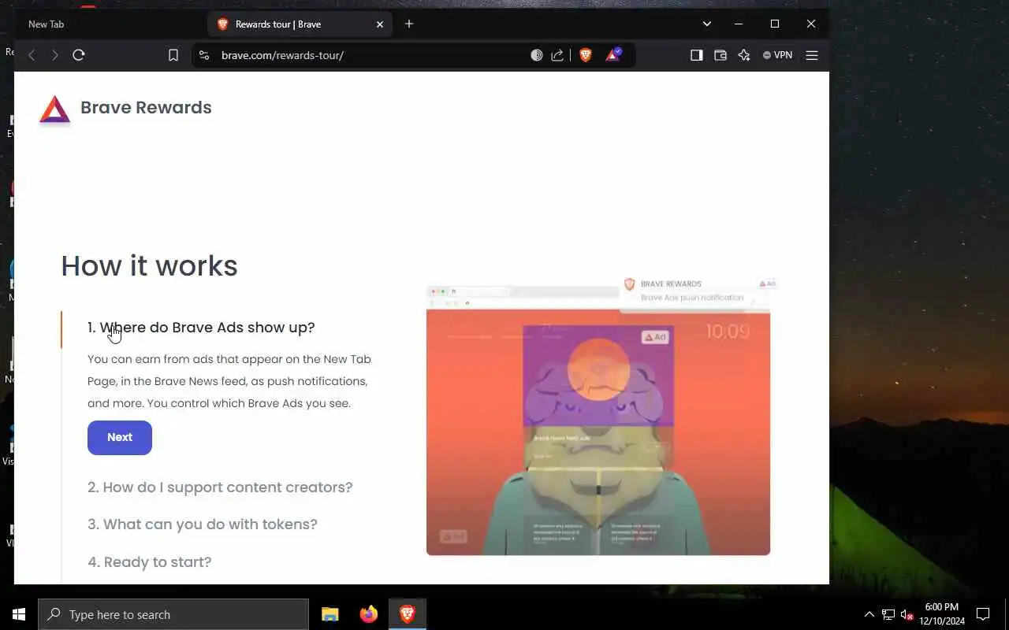Minimize the Brave window
Screen dimensions: 1009x630
click(739, 24)
